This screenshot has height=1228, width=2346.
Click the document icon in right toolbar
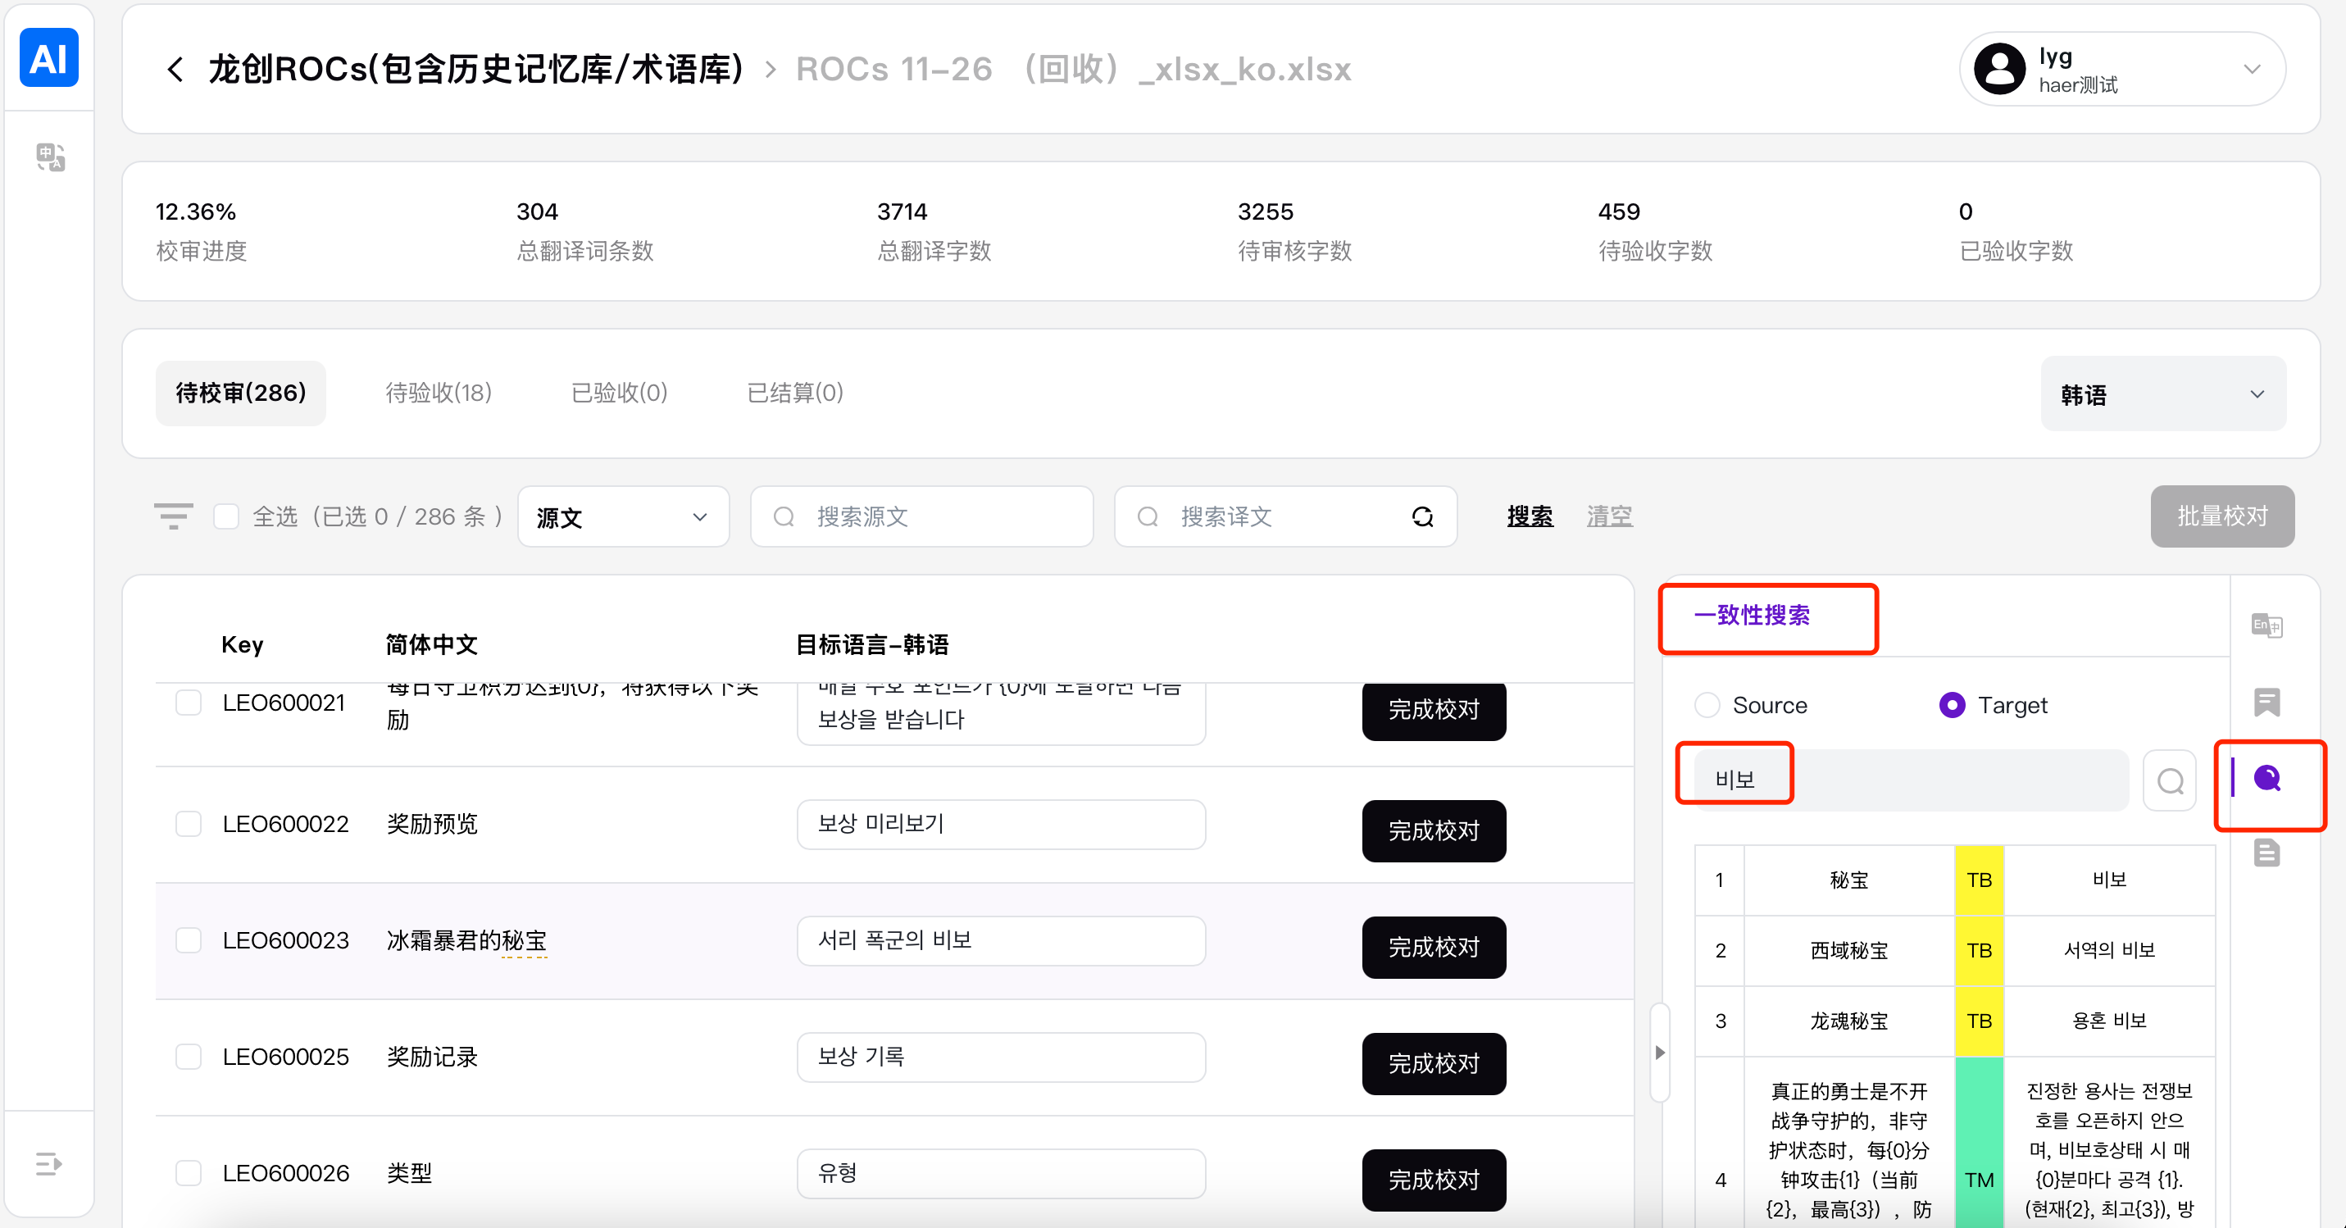click(x=2266, y=853)
